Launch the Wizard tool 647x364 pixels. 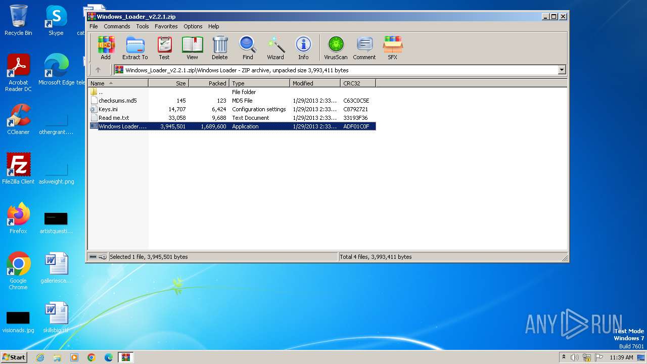pyautogui.click(x=275, y=48)
